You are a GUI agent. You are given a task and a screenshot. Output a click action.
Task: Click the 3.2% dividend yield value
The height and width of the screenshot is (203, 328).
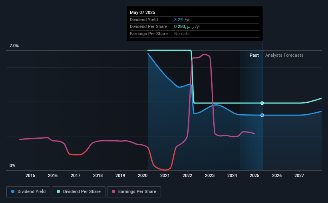(x=179, y=20)
